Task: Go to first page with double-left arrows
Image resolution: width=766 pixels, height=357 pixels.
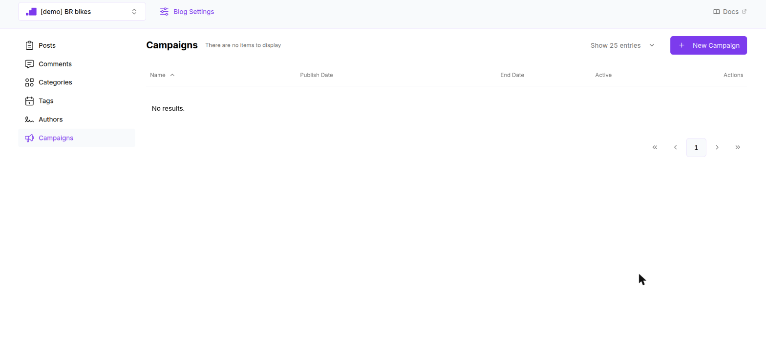Action: pyautogui.click(x=655, y=147)
